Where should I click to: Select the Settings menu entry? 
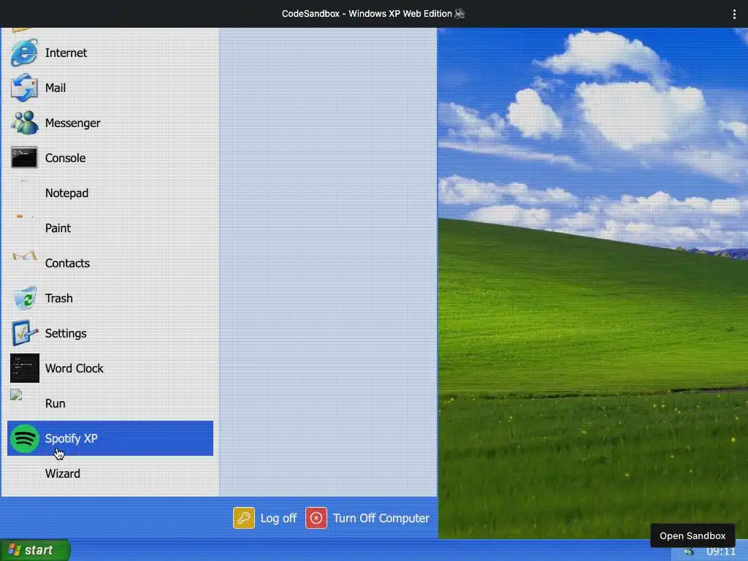(x=110, y=333)
